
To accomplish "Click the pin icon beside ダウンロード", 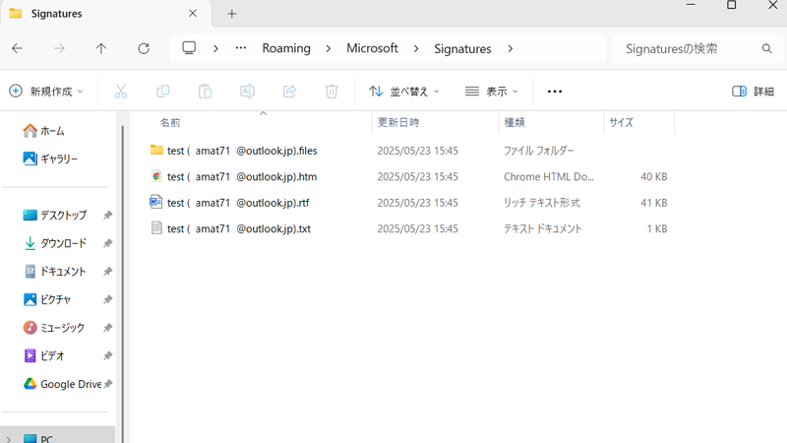I will pos(107,243).
